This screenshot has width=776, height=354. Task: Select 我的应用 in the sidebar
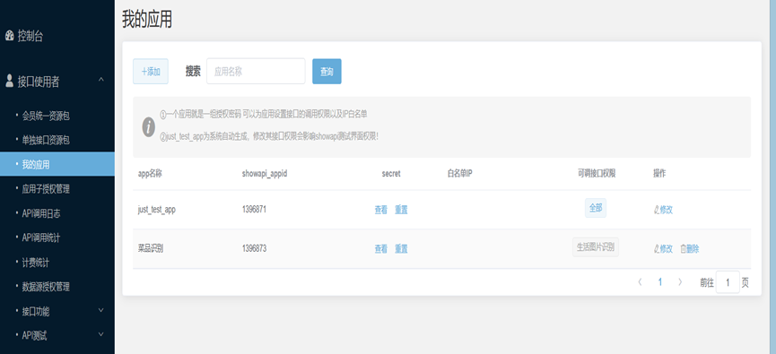click(x=57, y=165)
